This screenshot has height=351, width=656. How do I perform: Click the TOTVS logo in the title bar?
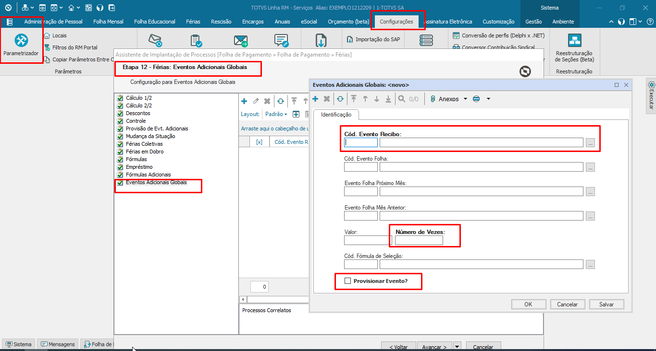coord(8,8)
